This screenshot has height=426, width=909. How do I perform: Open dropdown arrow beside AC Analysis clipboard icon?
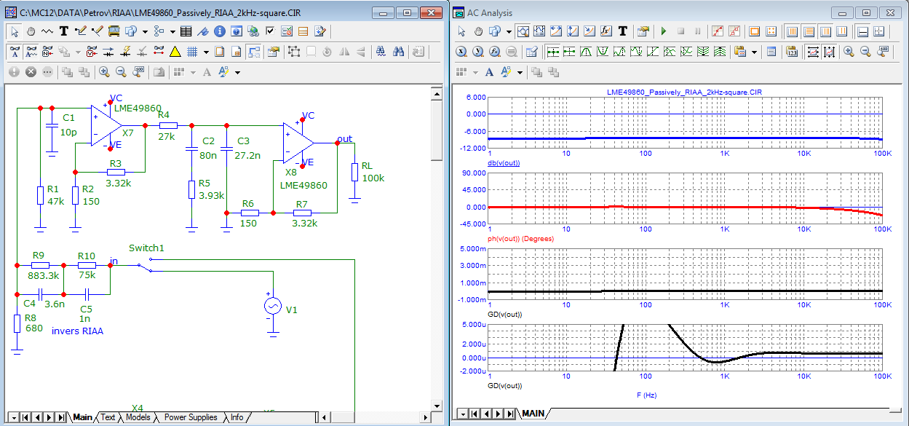pos(755,52)
